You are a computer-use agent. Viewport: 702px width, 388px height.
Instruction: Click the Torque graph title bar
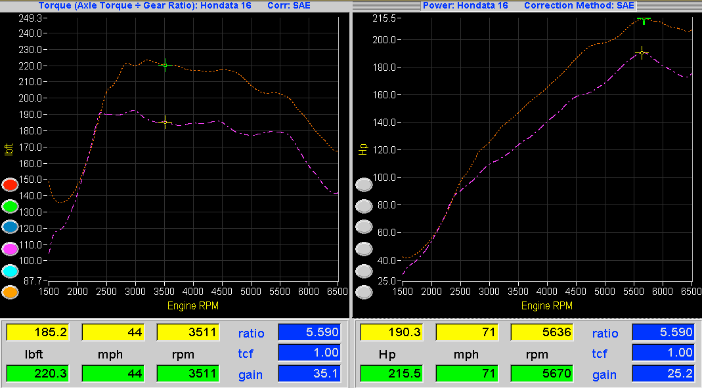tap(175, 6)
